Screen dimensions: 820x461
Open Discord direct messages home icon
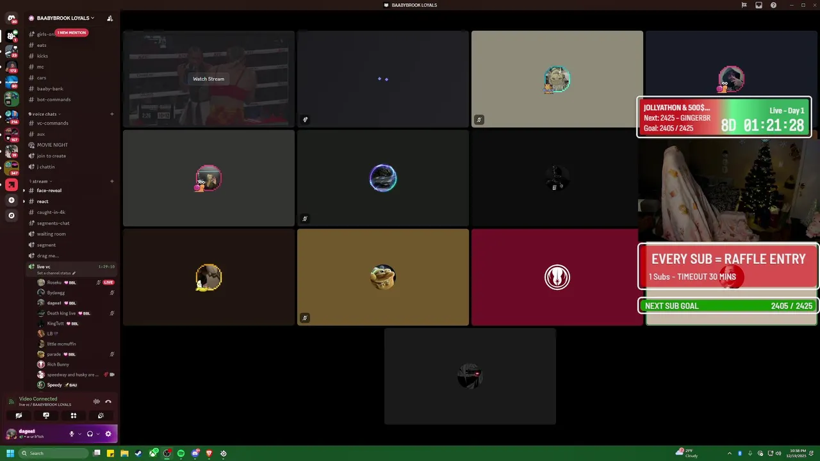pyautogui.click(x=11, y=19)
